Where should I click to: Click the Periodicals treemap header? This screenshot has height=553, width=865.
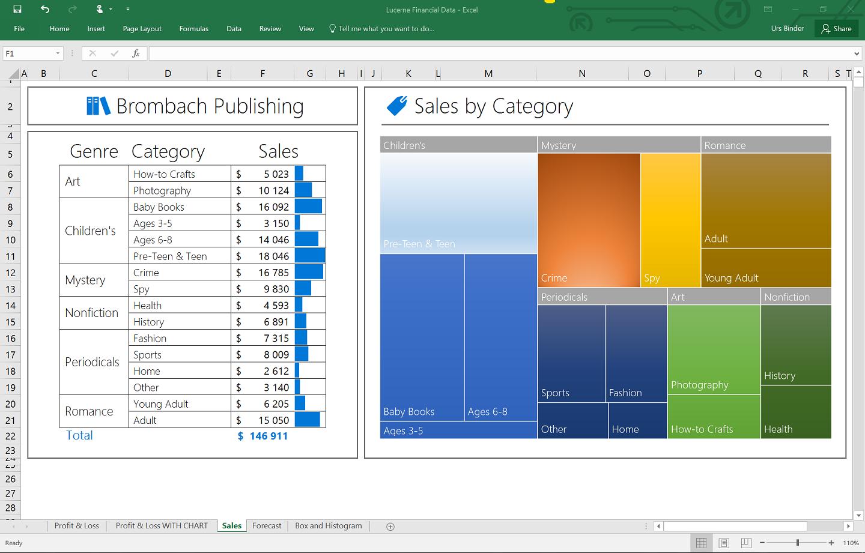point(602,297)
